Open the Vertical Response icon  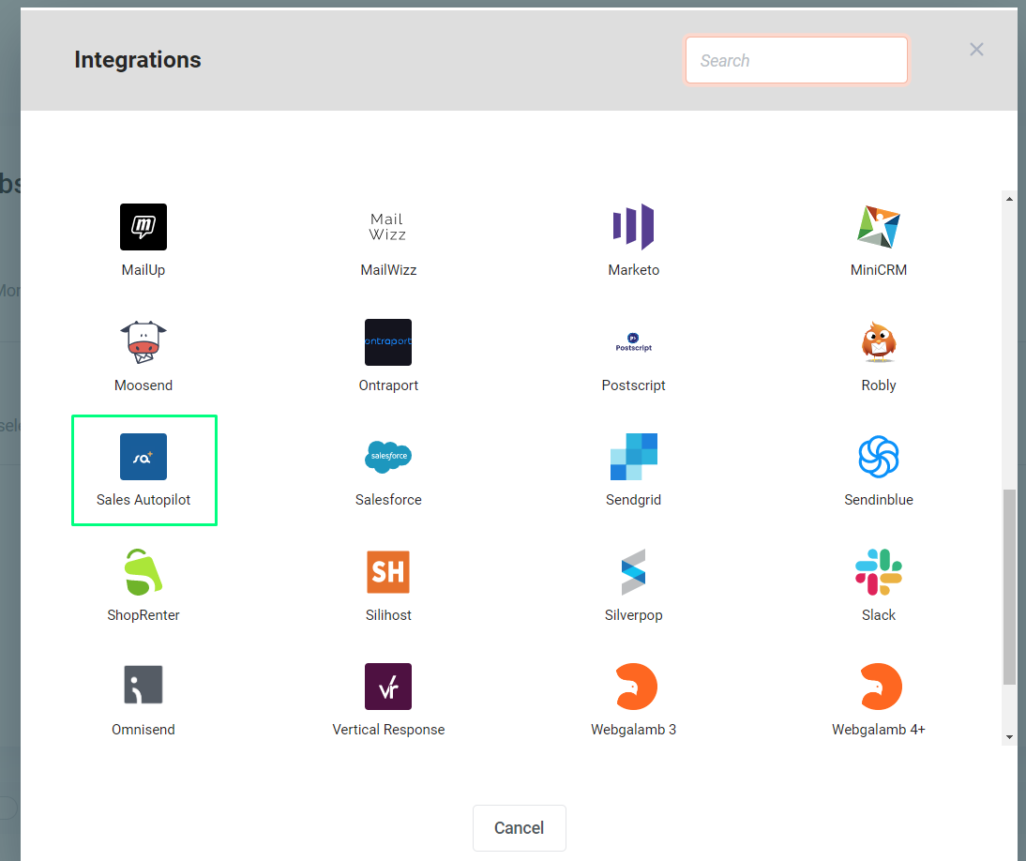click(x=388, y=687)
